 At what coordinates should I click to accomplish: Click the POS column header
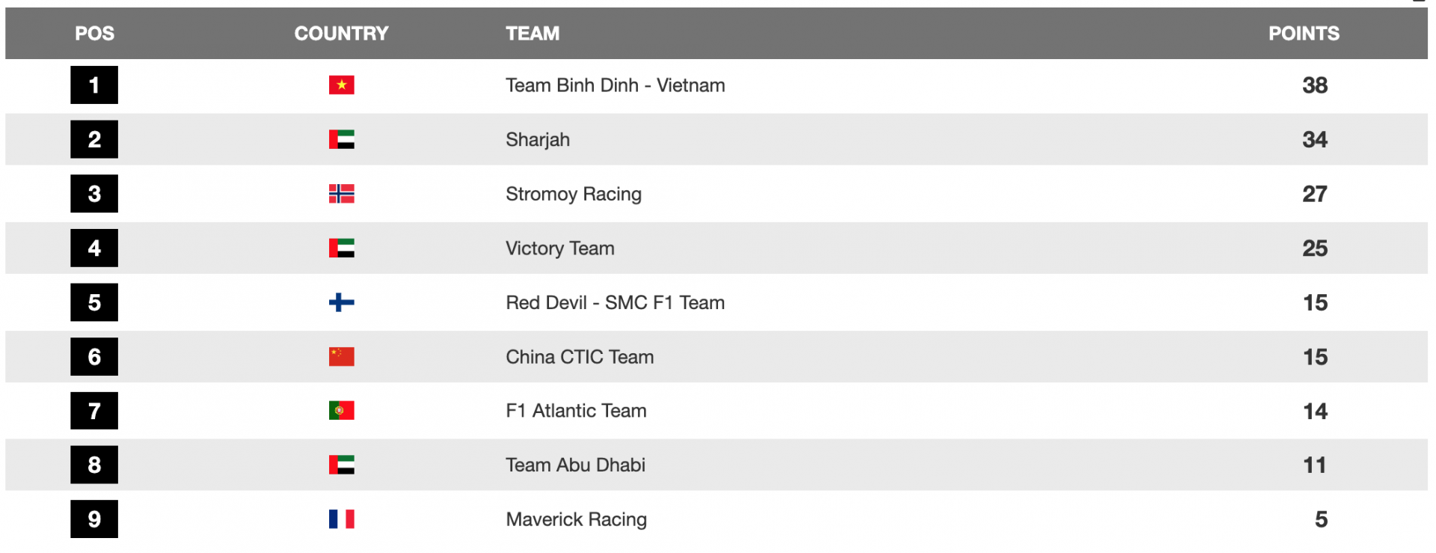click(94, 34)
